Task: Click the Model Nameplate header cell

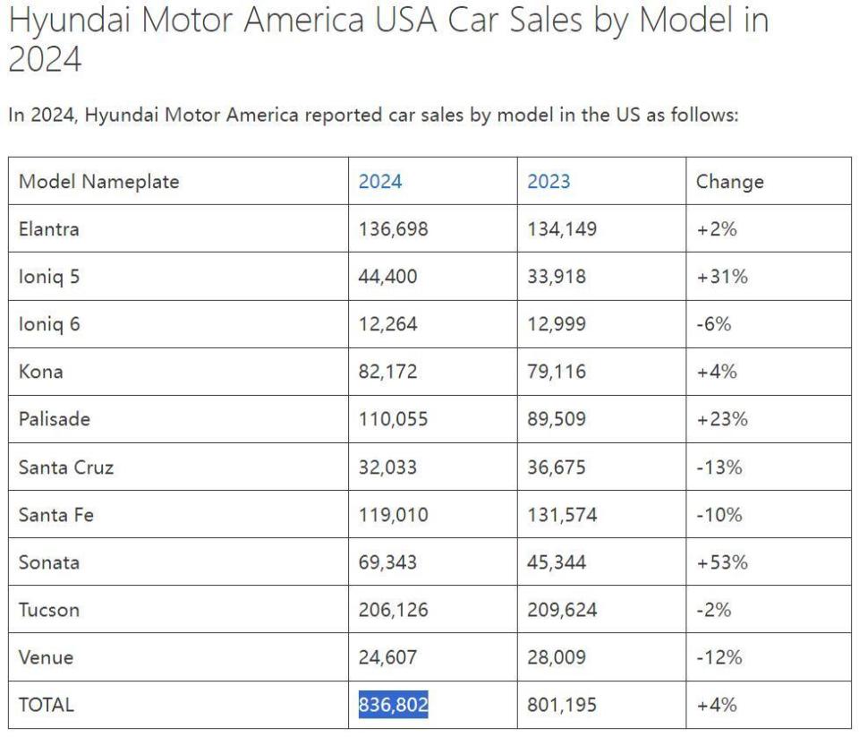Action: [98, 182]
